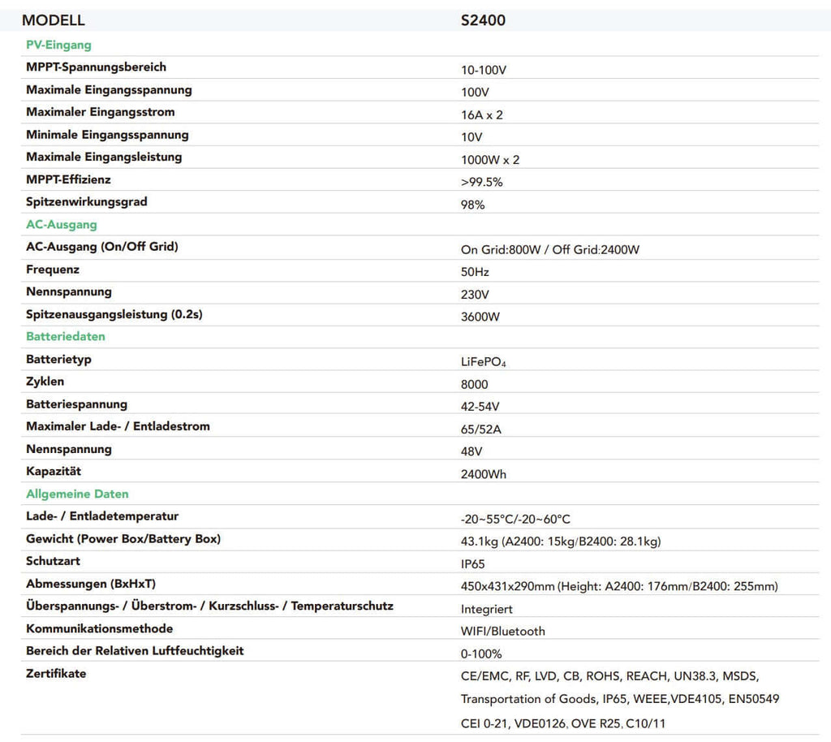Click the value 230V
Viewport: 831px width, 742px height.
[475, 295]
